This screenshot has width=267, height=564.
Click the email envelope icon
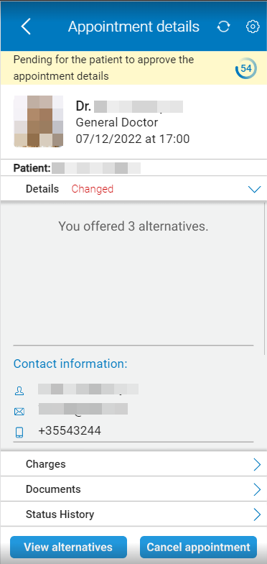[19, 412]
